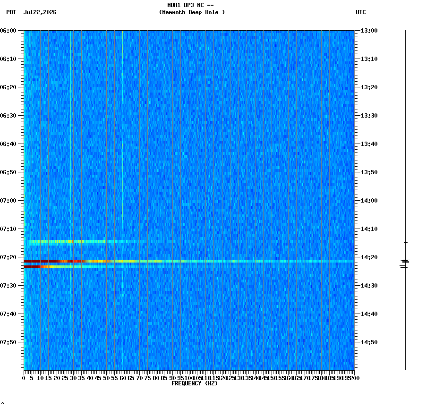
Task: Click the 14:10 UTC time label
Action: tap(369, 229)
